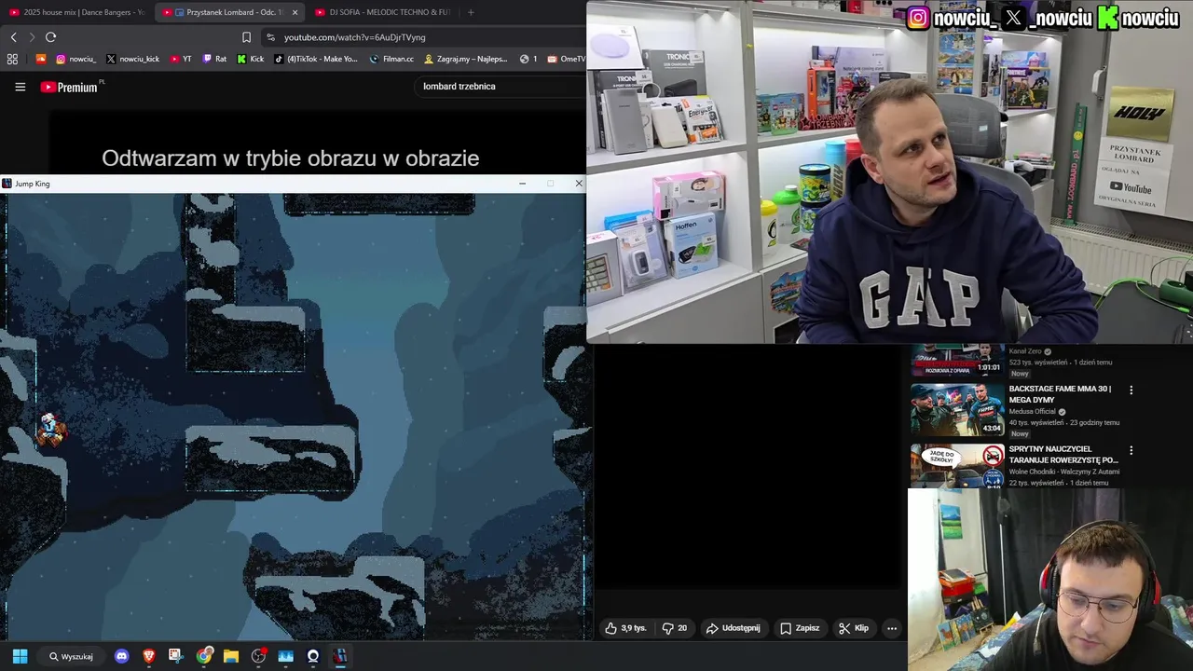Open the apps grid in bookmarks bar
This screenshot has height=671, width=1193.
[12, 59]
